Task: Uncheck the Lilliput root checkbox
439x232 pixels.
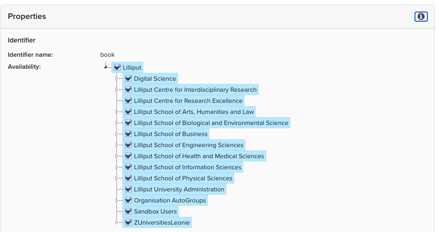Action: [x=117, y=68]
